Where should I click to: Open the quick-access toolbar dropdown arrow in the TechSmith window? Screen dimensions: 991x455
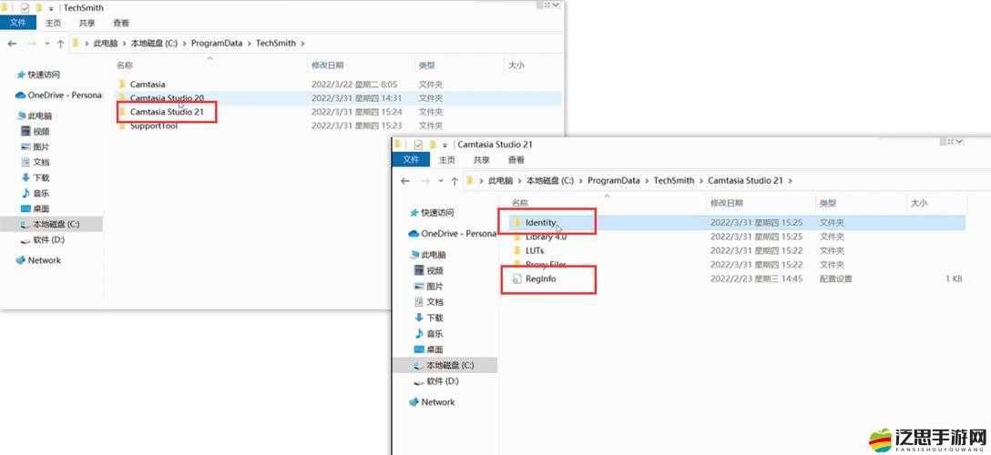coord(51,9)
